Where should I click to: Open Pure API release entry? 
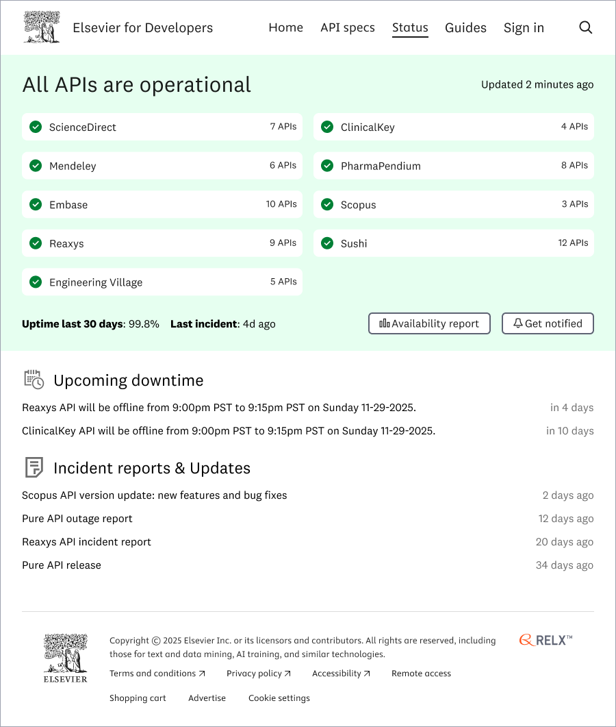click(x=61, y=565)
